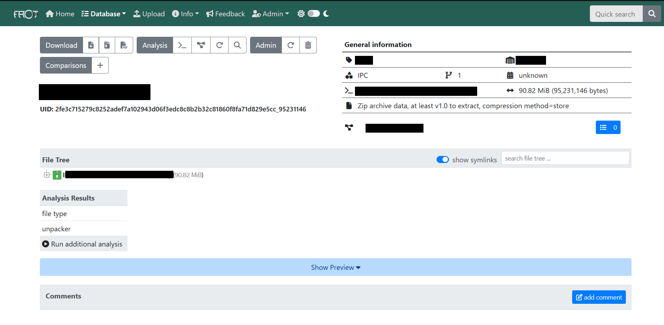Click the 'unknown' release date value

click(533, 75)
